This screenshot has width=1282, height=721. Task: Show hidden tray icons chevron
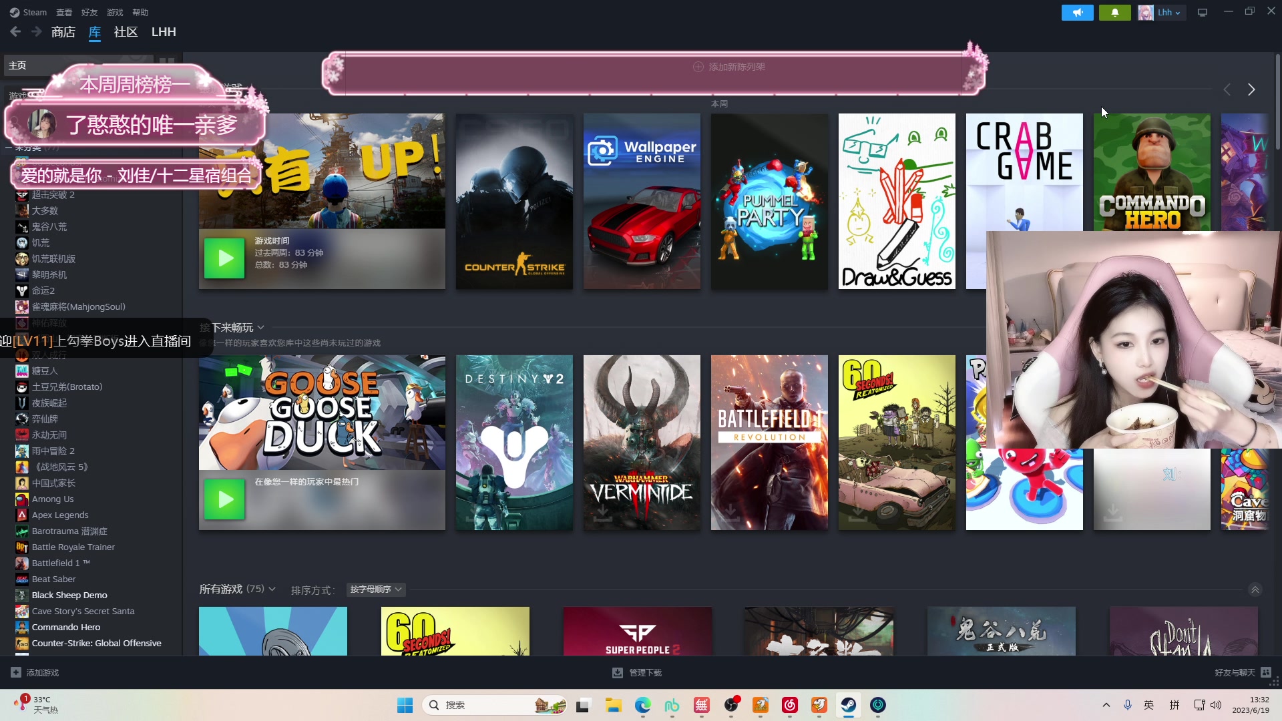click(1106, 705)
